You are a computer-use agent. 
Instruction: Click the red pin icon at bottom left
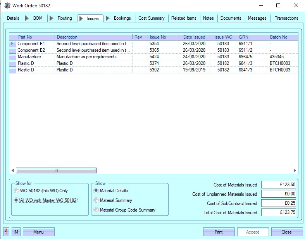tap(7, 232)
